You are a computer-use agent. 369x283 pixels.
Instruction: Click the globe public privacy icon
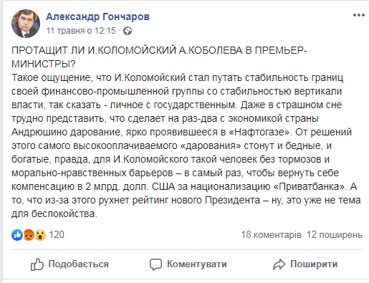pyautogui.click(x=128, y=31)
